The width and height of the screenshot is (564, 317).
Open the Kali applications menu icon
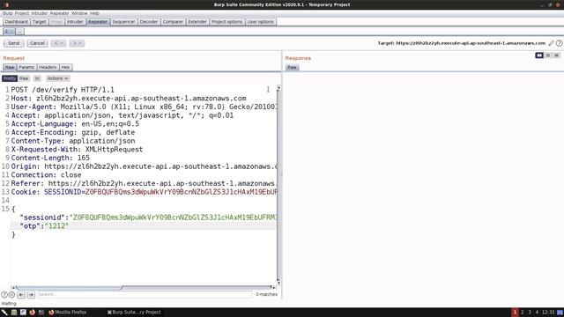[x=4, y=313]
